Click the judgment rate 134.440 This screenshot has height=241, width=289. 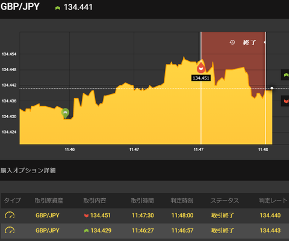(270, 216)
